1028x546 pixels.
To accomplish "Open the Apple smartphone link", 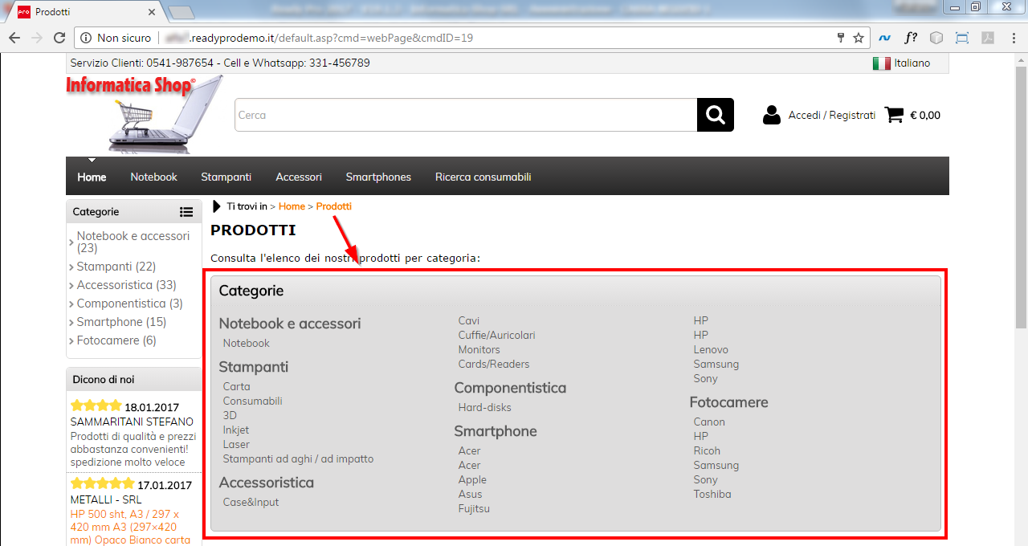I will coord(472,479).
